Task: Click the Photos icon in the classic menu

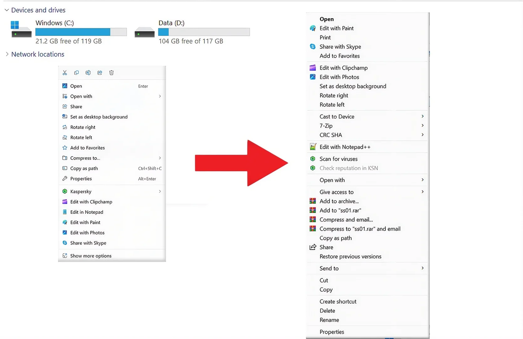Action: 313,77
